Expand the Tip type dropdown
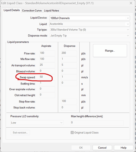Screen dimensions: 136x152 90,30
